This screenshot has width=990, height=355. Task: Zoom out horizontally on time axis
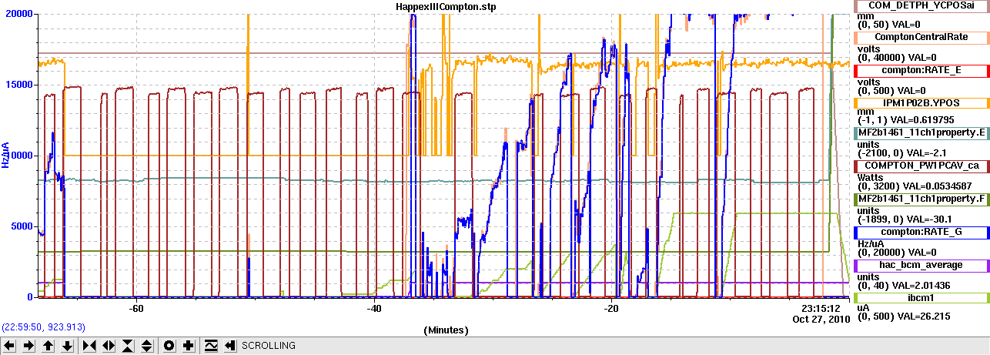(108, 346)
